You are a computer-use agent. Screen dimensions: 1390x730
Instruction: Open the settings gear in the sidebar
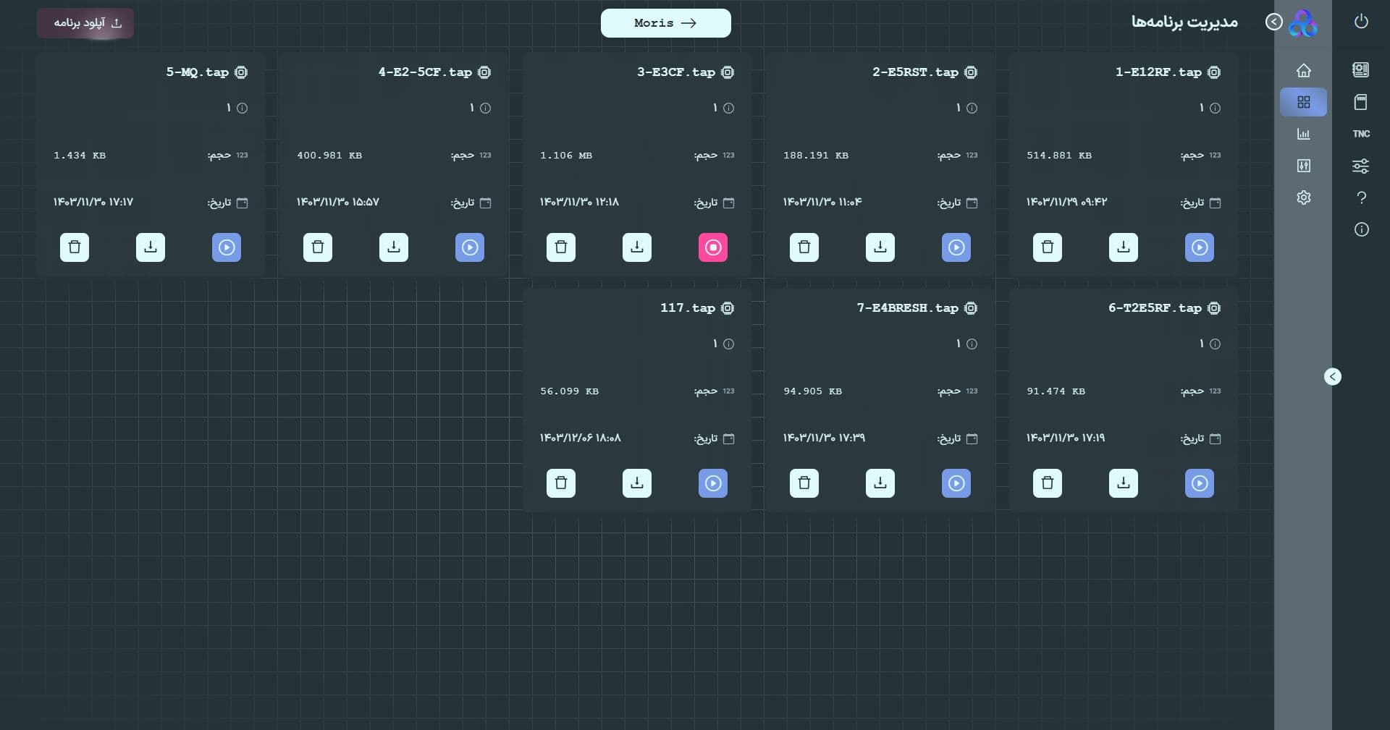(1304, 198)
